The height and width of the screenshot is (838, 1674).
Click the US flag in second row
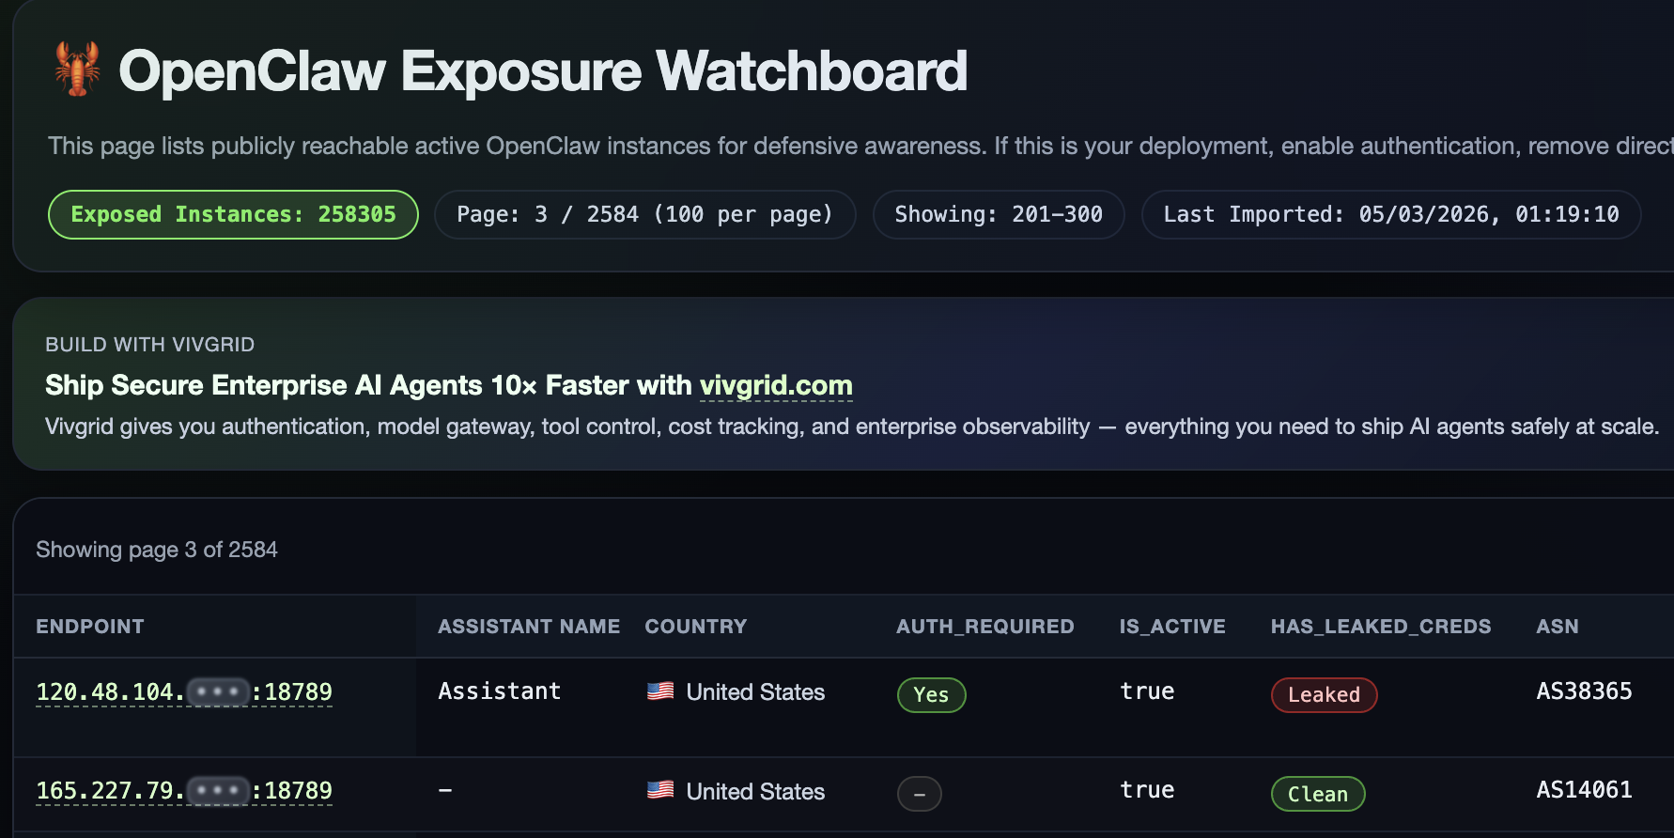(660, 790)
